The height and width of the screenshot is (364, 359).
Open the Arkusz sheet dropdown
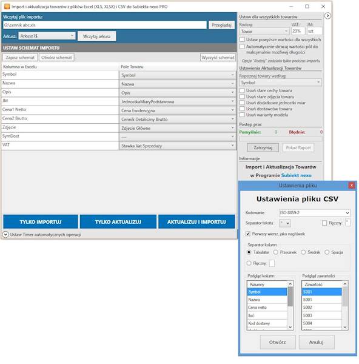[47, 36]
